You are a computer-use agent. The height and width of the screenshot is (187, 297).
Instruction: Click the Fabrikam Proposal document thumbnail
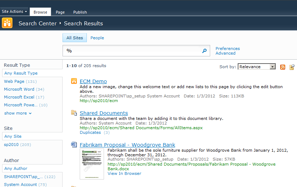92,164
